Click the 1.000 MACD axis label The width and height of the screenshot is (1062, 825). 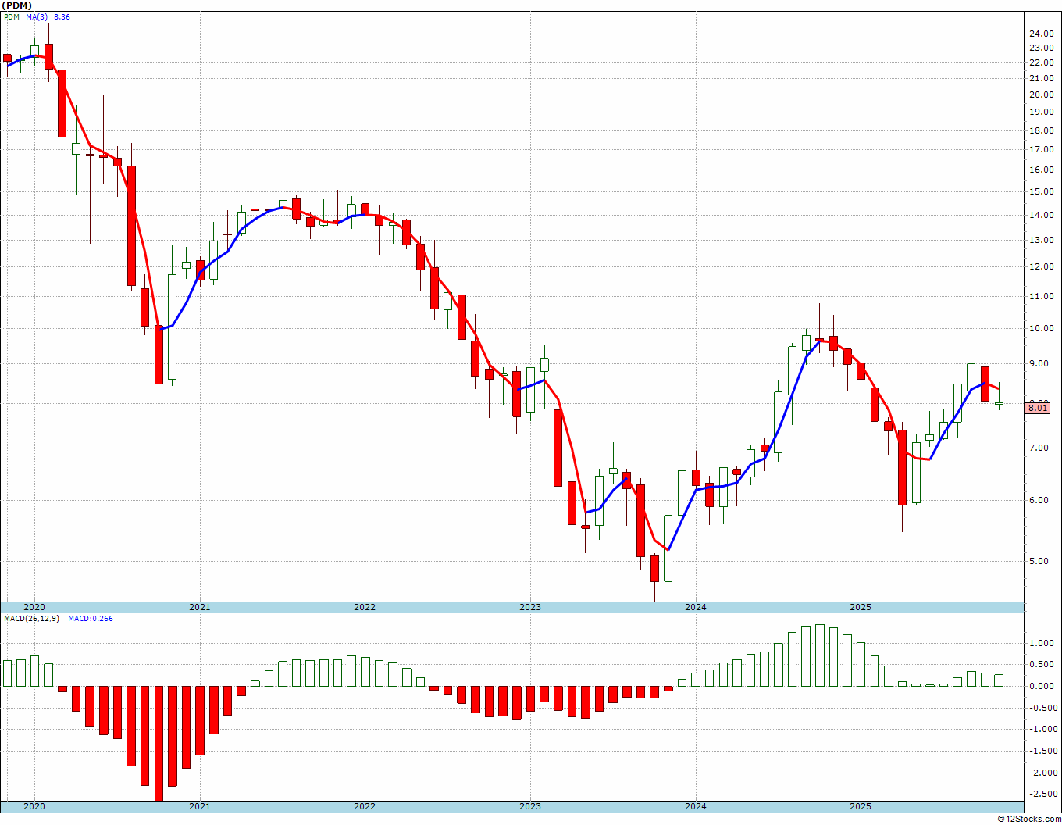1042,643
